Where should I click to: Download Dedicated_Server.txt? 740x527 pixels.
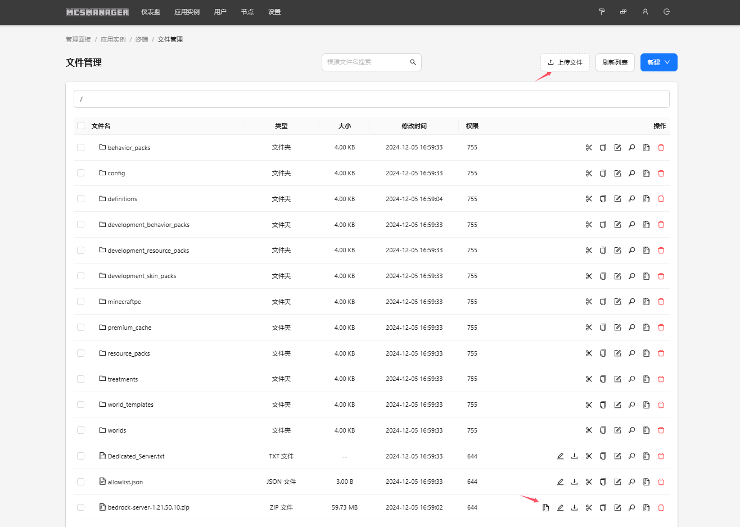[574, 456]
